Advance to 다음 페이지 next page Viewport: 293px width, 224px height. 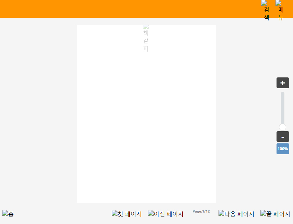point(236,214)
